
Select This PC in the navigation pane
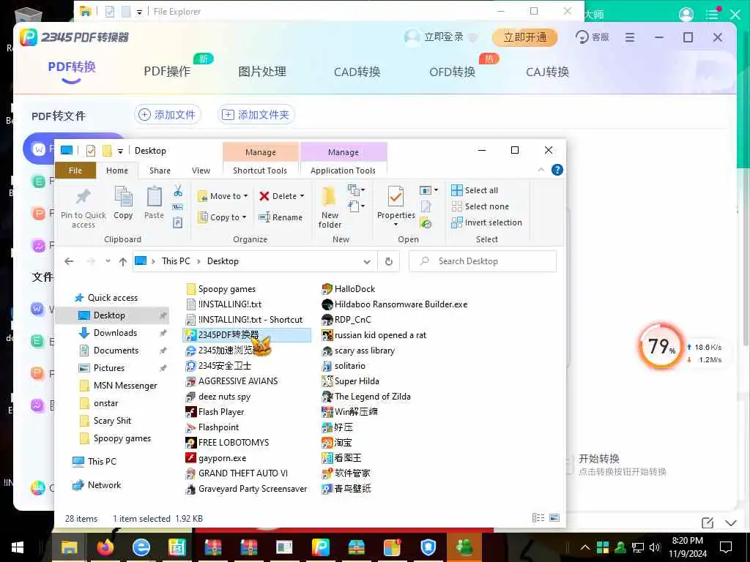(102, 461)
